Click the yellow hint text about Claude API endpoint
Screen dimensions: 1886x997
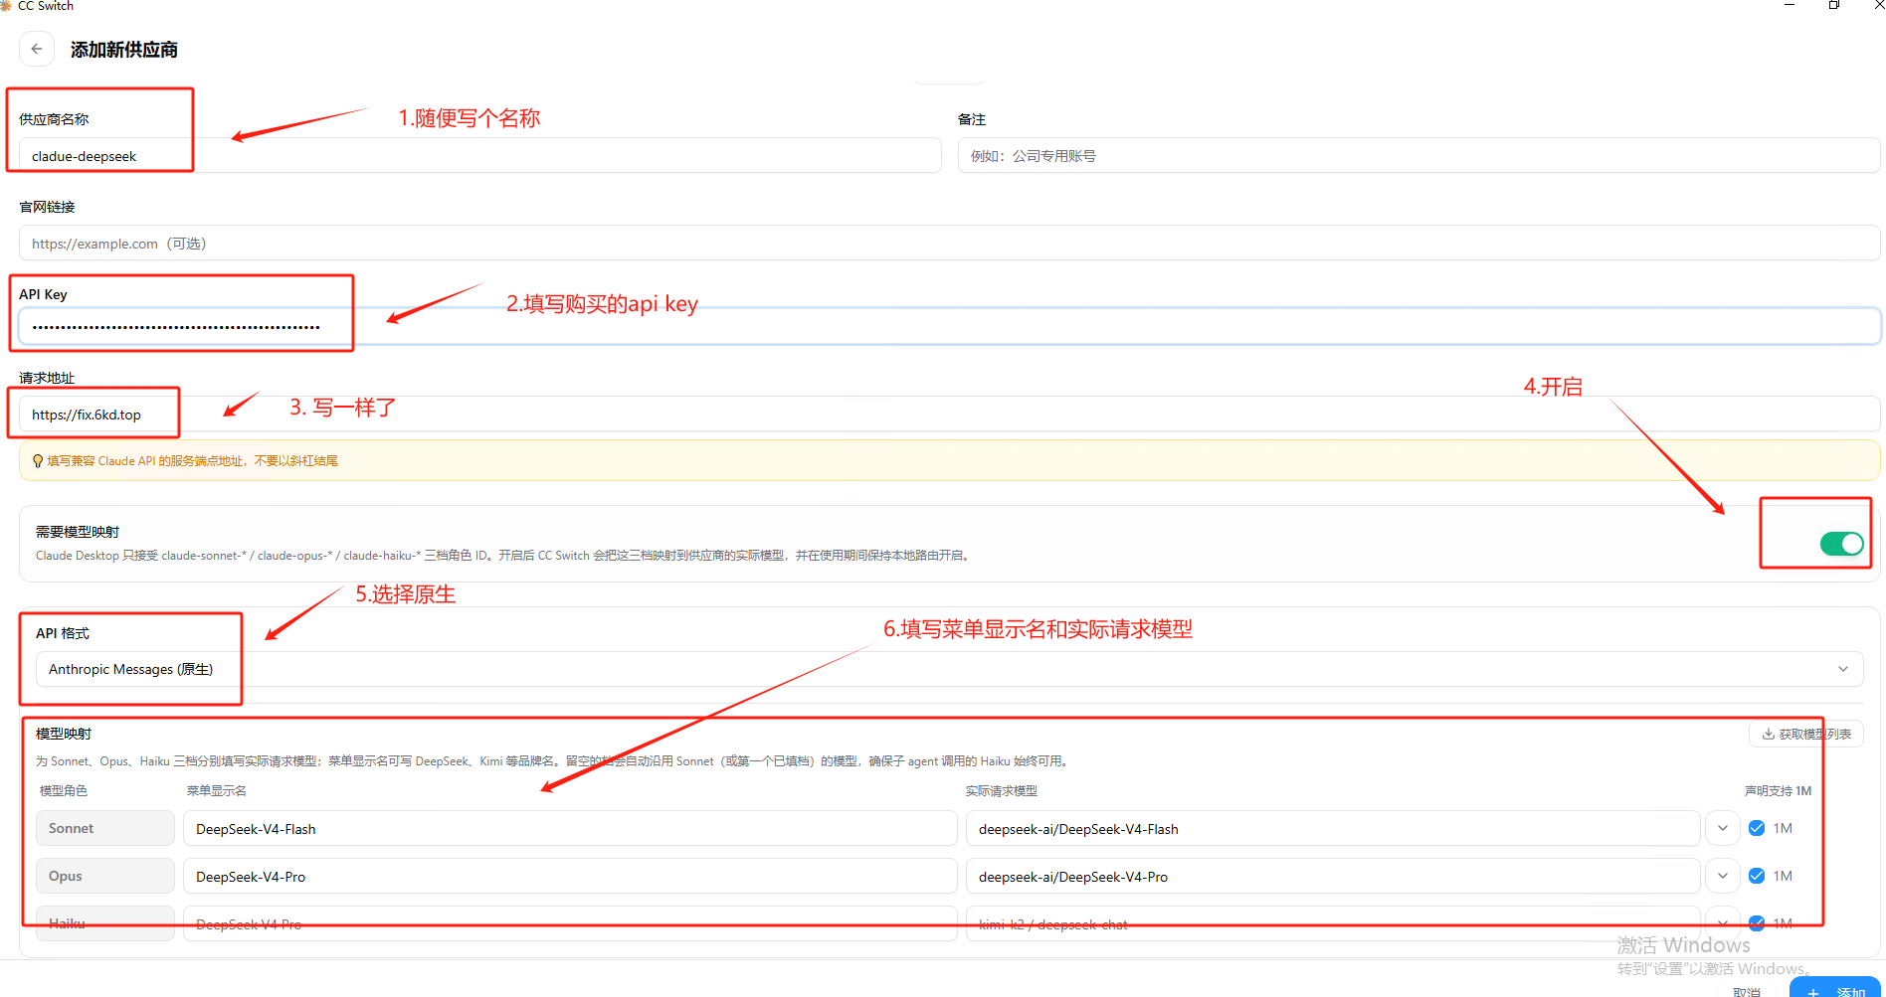(193, 461)
